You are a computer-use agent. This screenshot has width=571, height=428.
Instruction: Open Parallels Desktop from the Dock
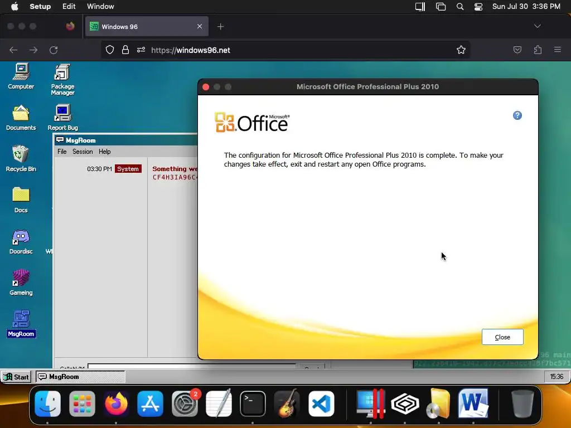coord(371,403)
